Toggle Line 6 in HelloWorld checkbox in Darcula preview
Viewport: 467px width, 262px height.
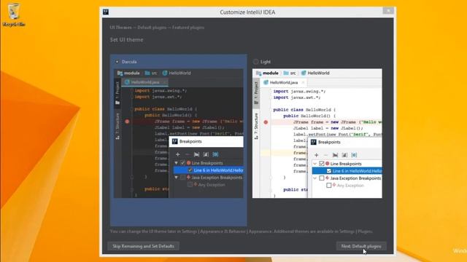190,170
